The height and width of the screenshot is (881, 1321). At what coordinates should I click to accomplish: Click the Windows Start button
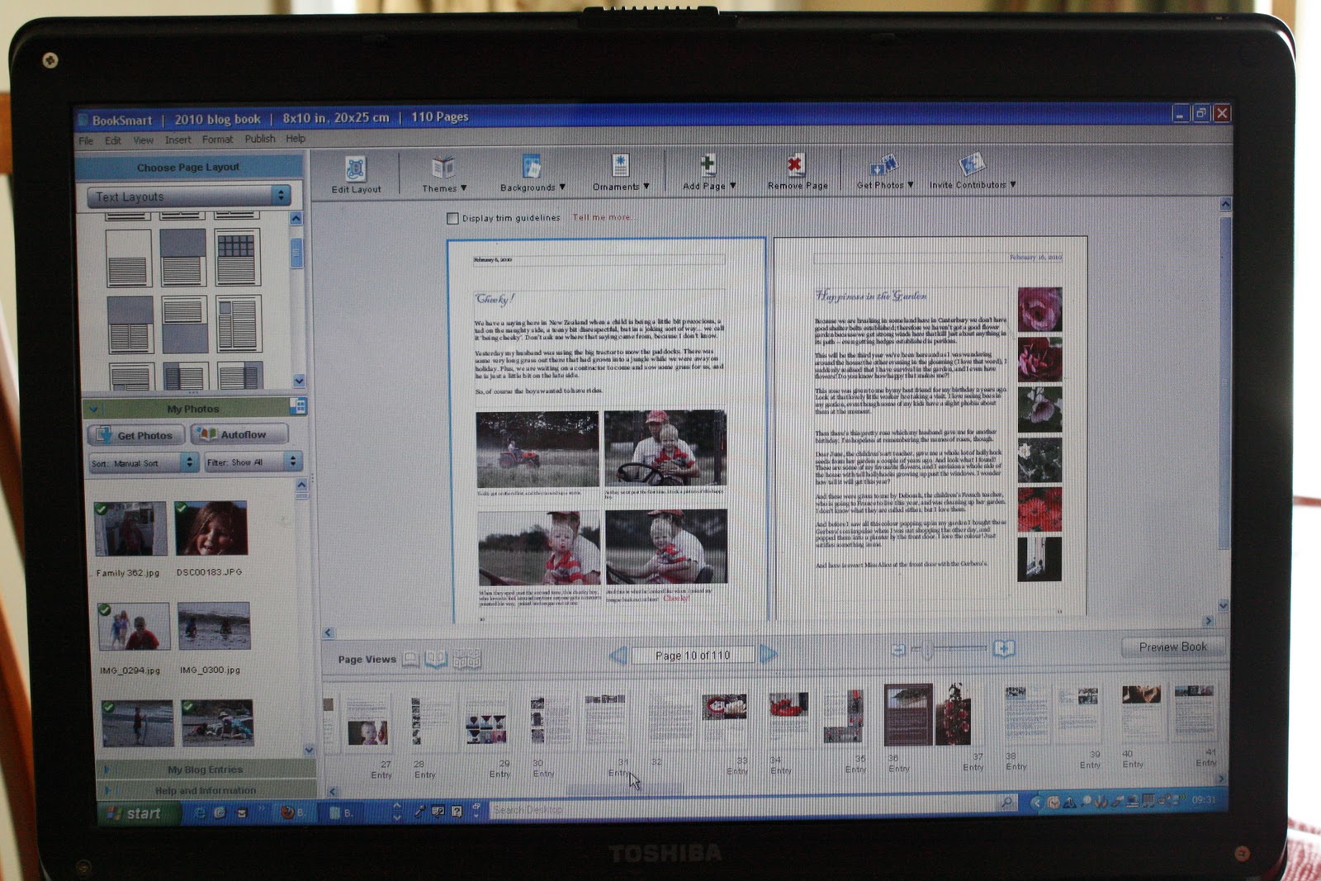click(140, 813)
